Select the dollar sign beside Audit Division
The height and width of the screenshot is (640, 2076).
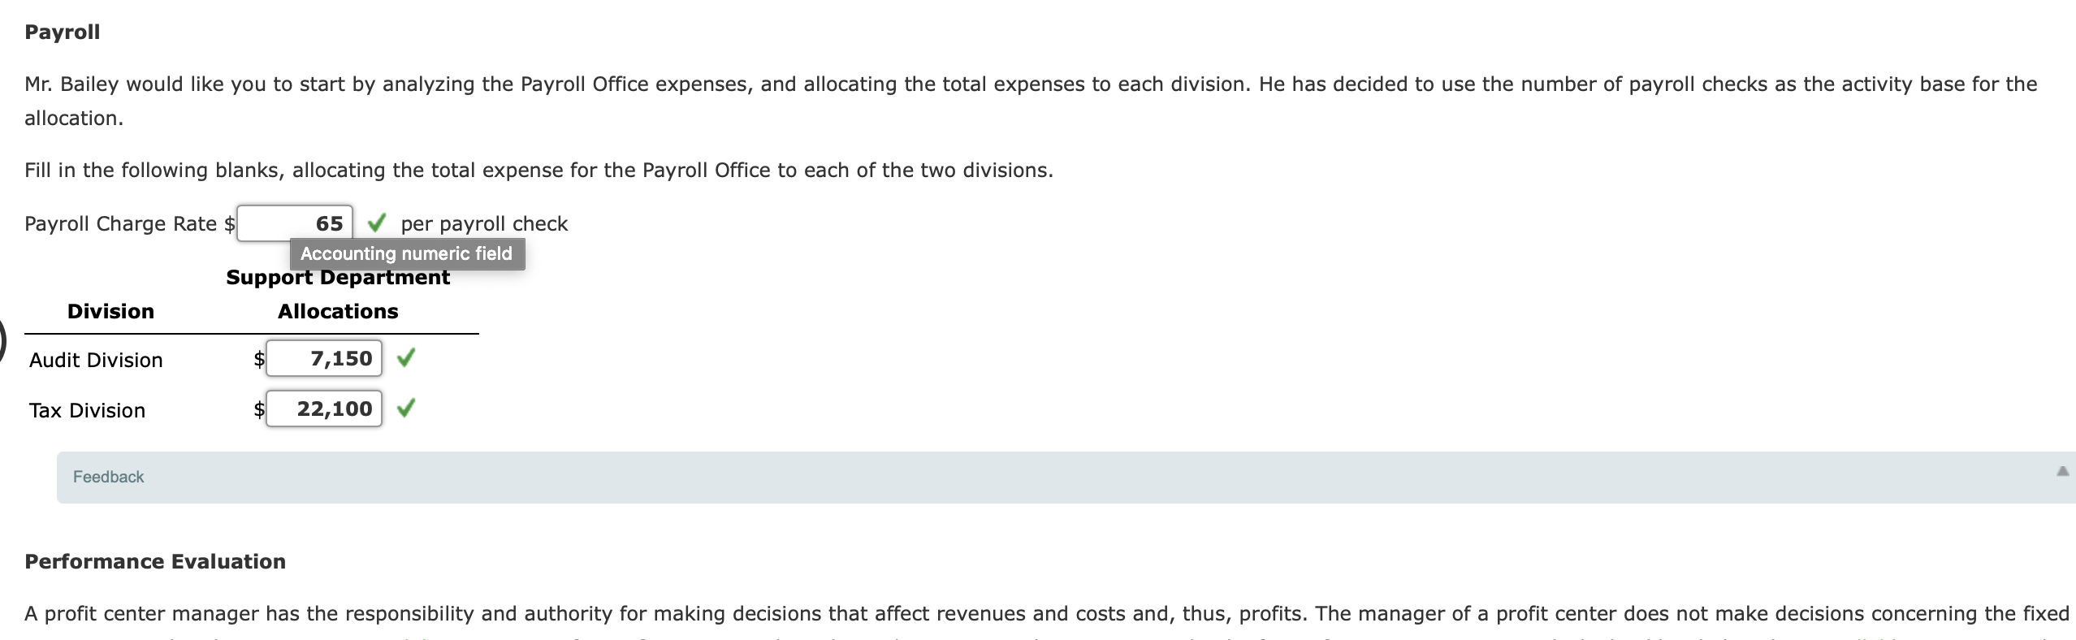pyautogui.click(x=258, y=360)
